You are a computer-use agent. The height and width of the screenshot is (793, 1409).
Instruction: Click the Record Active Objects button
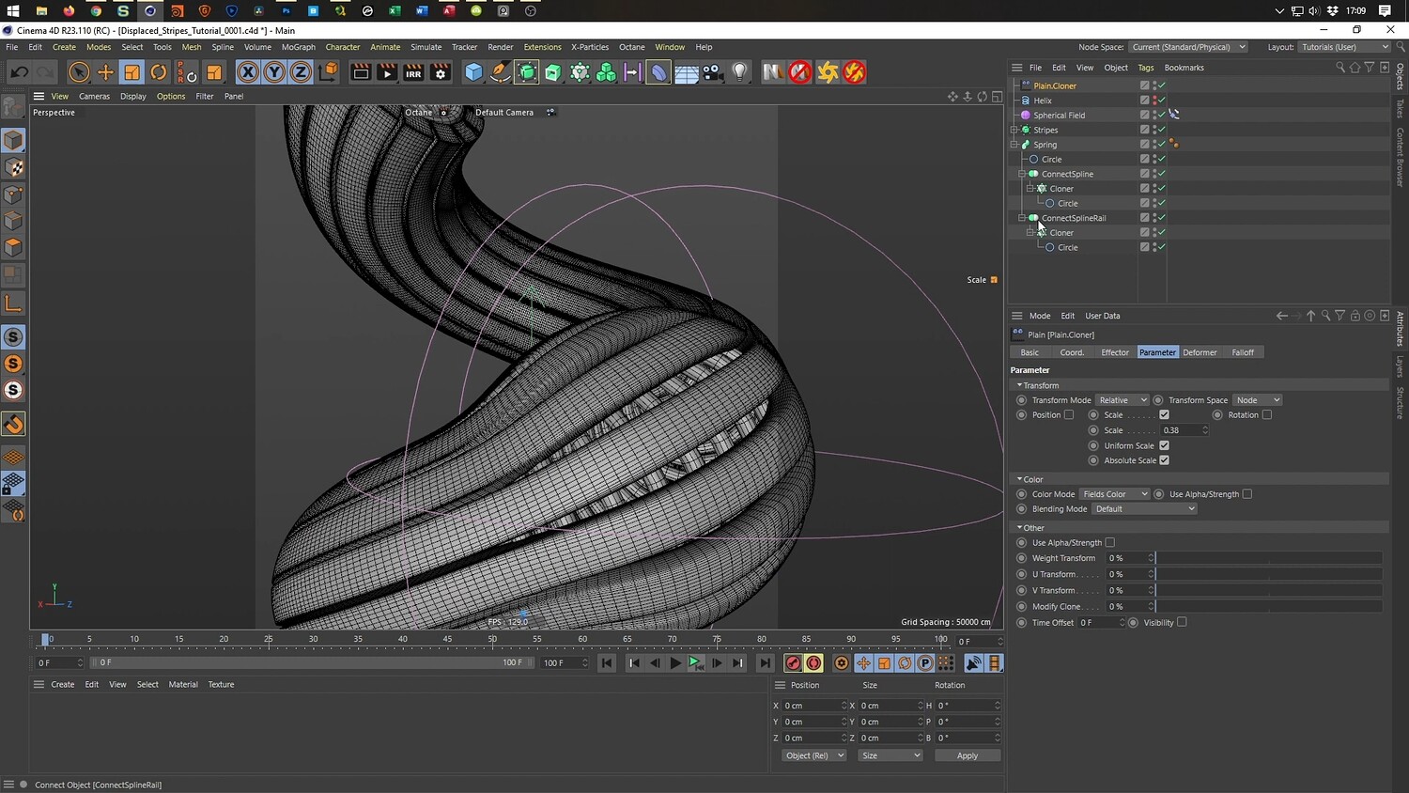point(794,663)
